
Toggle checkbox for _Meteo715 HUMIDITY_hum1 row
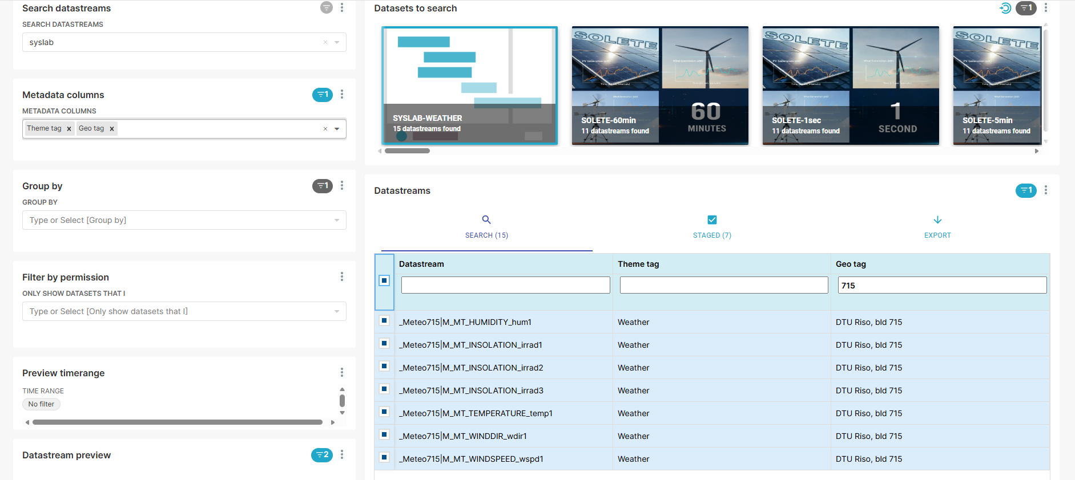click(384, 321)
